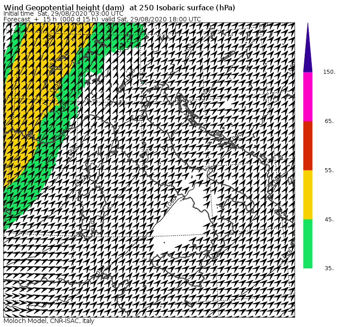This screenshot has height=327, width=339.
Task: Click the chart title 'Wind Geopotential height (dam)'
Action: (x=64, y=8)
